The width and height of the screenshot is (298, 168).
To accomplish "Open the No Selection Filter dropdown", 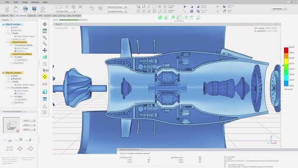I will click(x=117, y=11).
